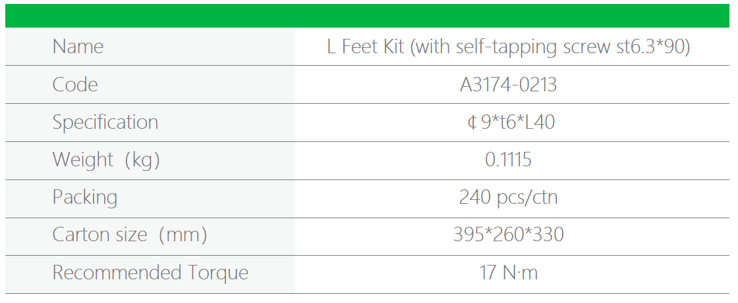The height and width of the screenshot is (303, 738).
Task: Click the word "Weight" in the table
Action: (x=82, y=160)
